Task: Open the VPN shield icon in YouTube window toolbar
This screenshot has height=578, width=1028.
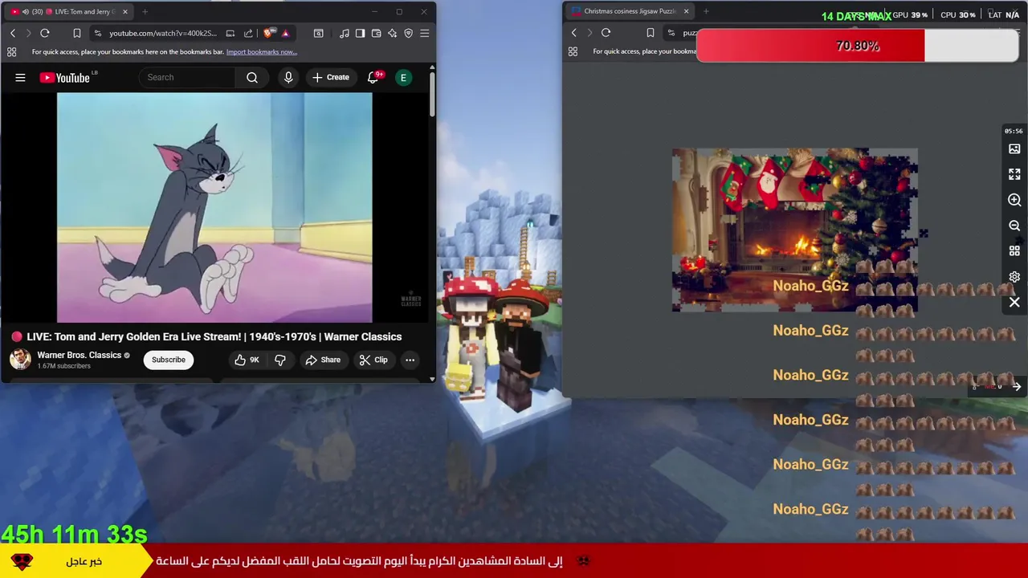Action: [x=408, y=33]
